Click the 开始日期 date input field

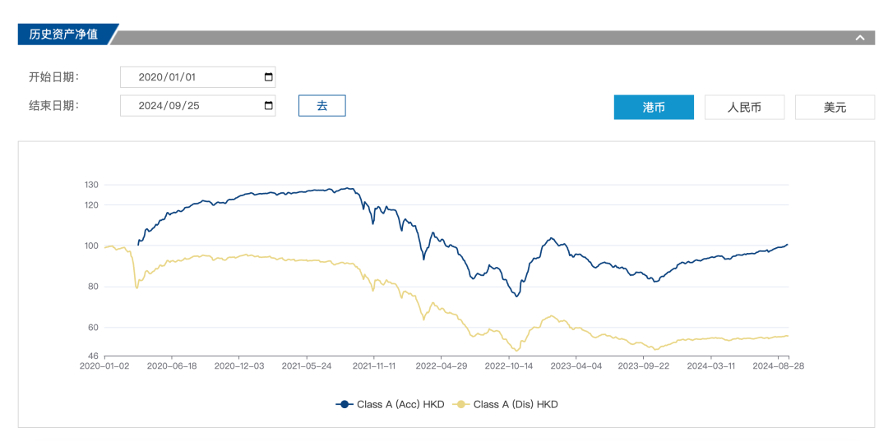click(x=197, y=77)
